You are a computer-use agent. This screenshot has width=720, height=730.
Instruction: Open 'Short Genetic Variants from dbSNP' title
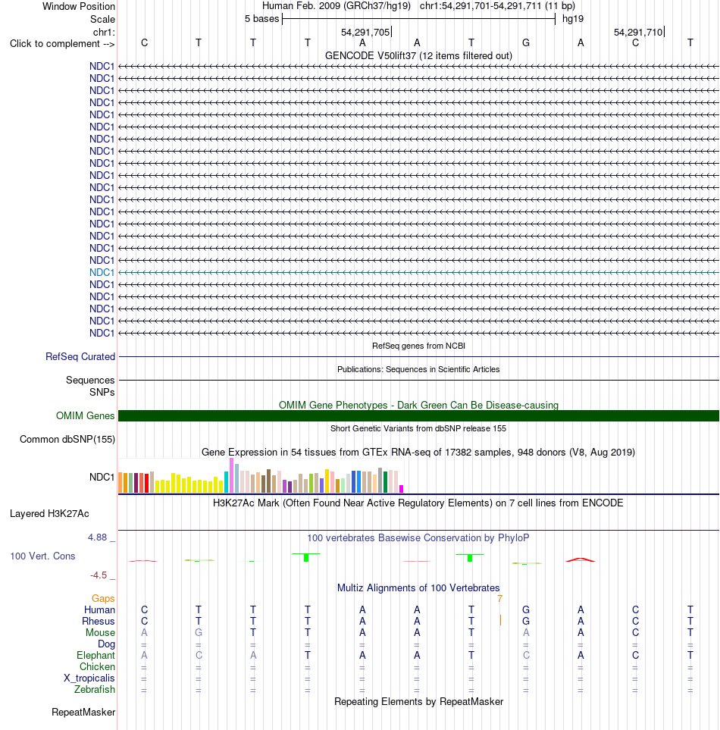(418, 428)
